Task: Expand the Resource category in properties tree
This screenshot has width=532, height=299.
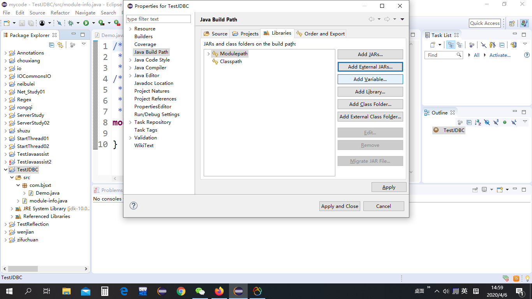Action: tap(130, 29)
